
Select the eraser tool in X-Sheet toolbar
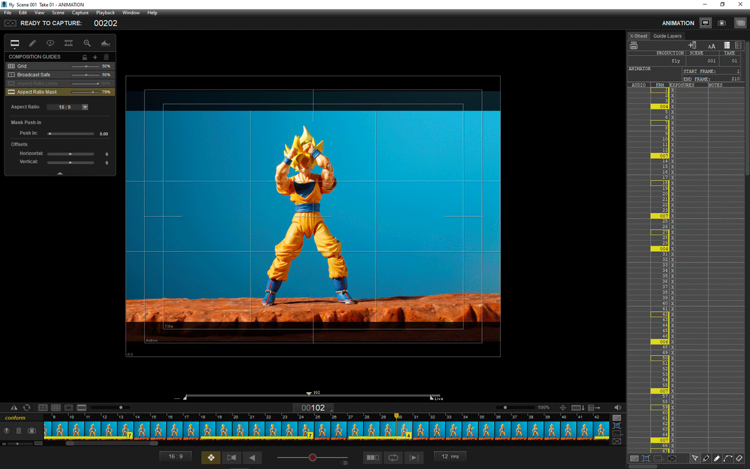tap(739, 458)
